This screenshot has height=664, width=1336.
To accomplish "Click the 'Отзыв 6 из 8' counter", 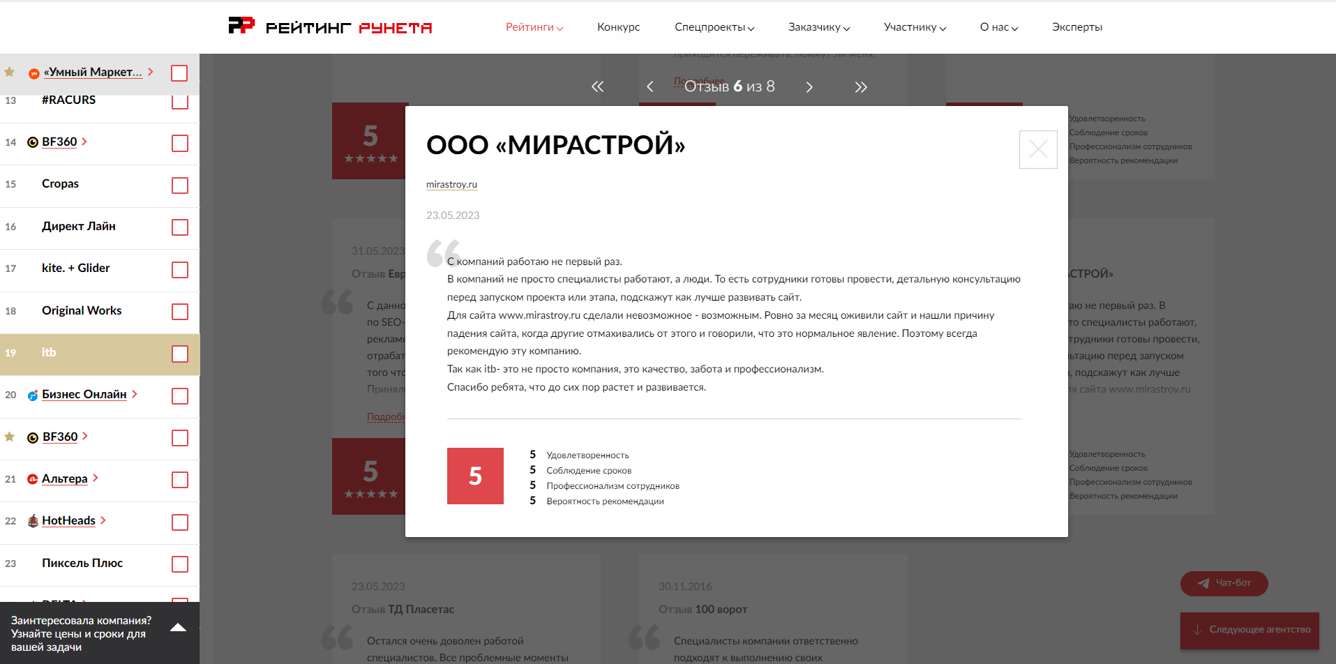I will (730, 86).
